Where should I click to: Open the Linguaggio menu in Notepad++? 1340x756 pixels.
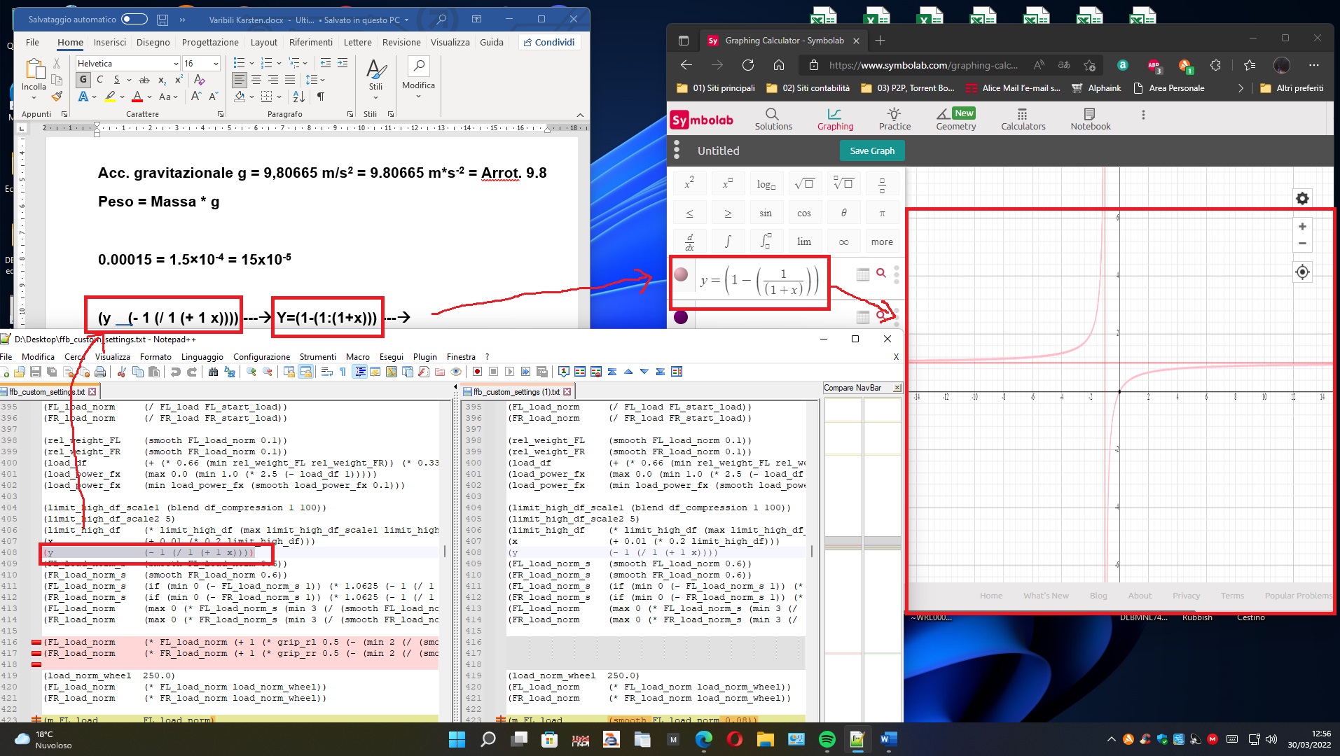click(x=202, y=357)
